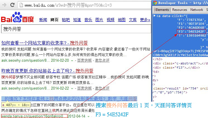This screenshot has height=118, width=208.
Task: Open the highlighted 天涯问答 result title
Action: click(69, 99)
